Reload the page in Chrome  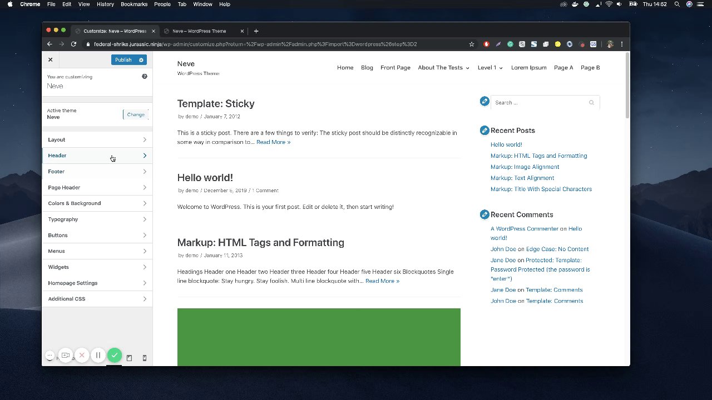click(74, 44)
